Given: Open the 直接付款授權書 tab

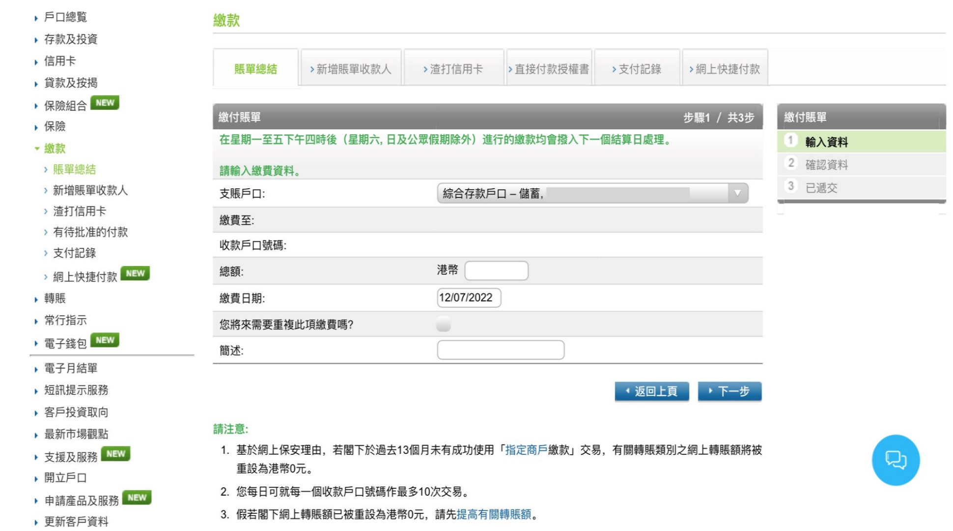Looking at the screenshot, I should pos(549,68).
